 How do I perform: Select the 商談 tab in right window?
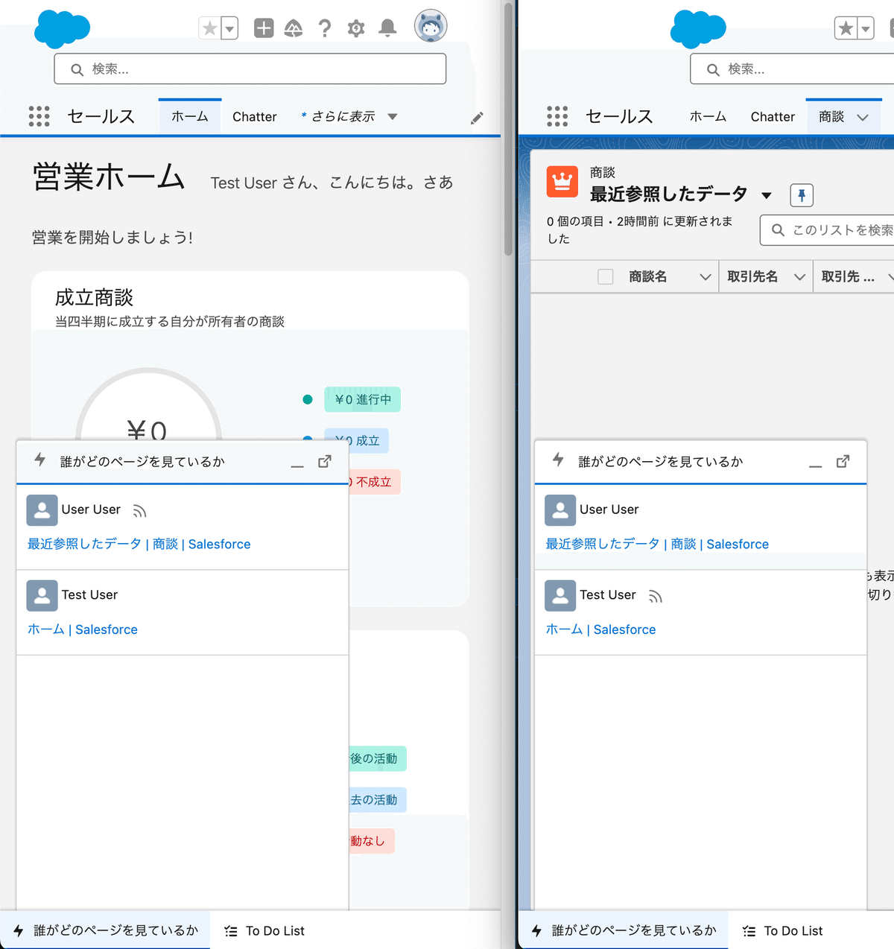[x=831, y=116]
